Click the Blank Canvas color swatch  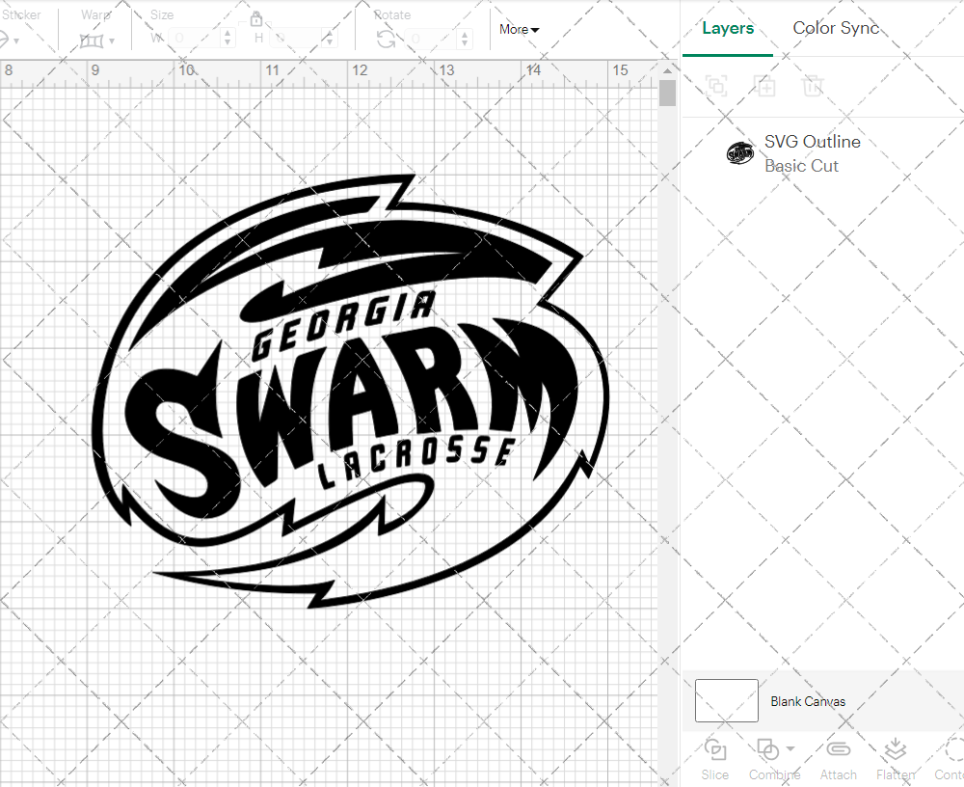pyautogui.click(x=726, y=701)
